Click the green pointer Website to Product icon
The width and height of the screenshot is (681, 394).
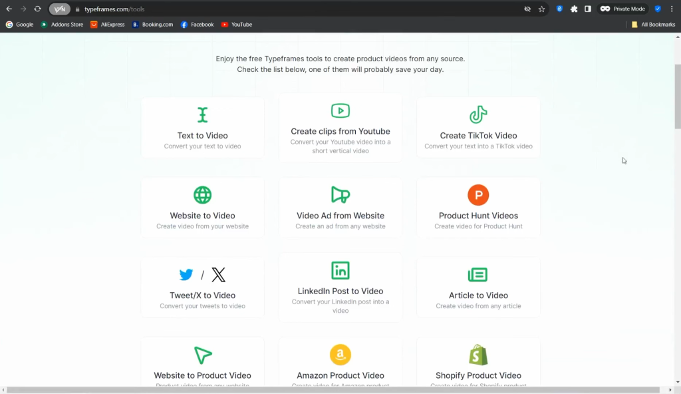click(203, 355)
